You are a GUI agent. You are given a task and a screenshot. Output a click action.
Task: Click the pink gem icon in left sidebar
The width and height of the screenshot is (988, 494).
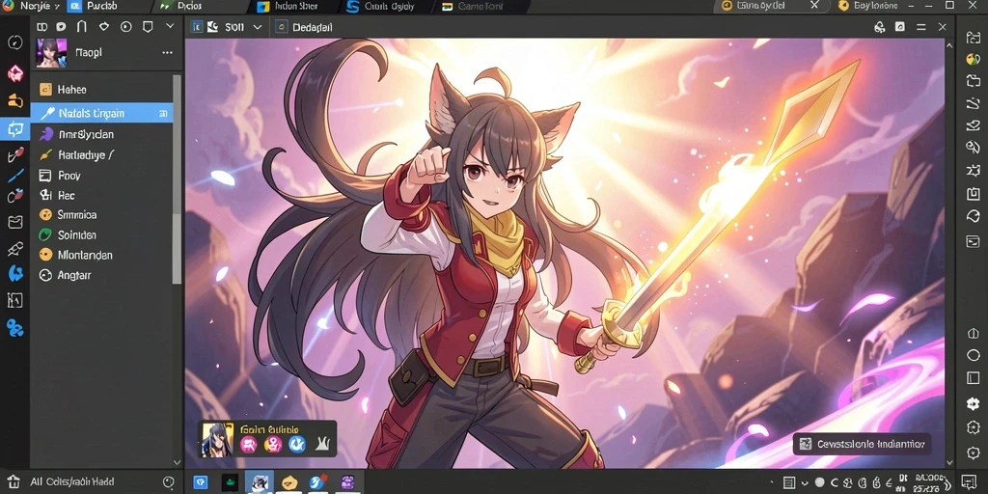pos(14,73)
